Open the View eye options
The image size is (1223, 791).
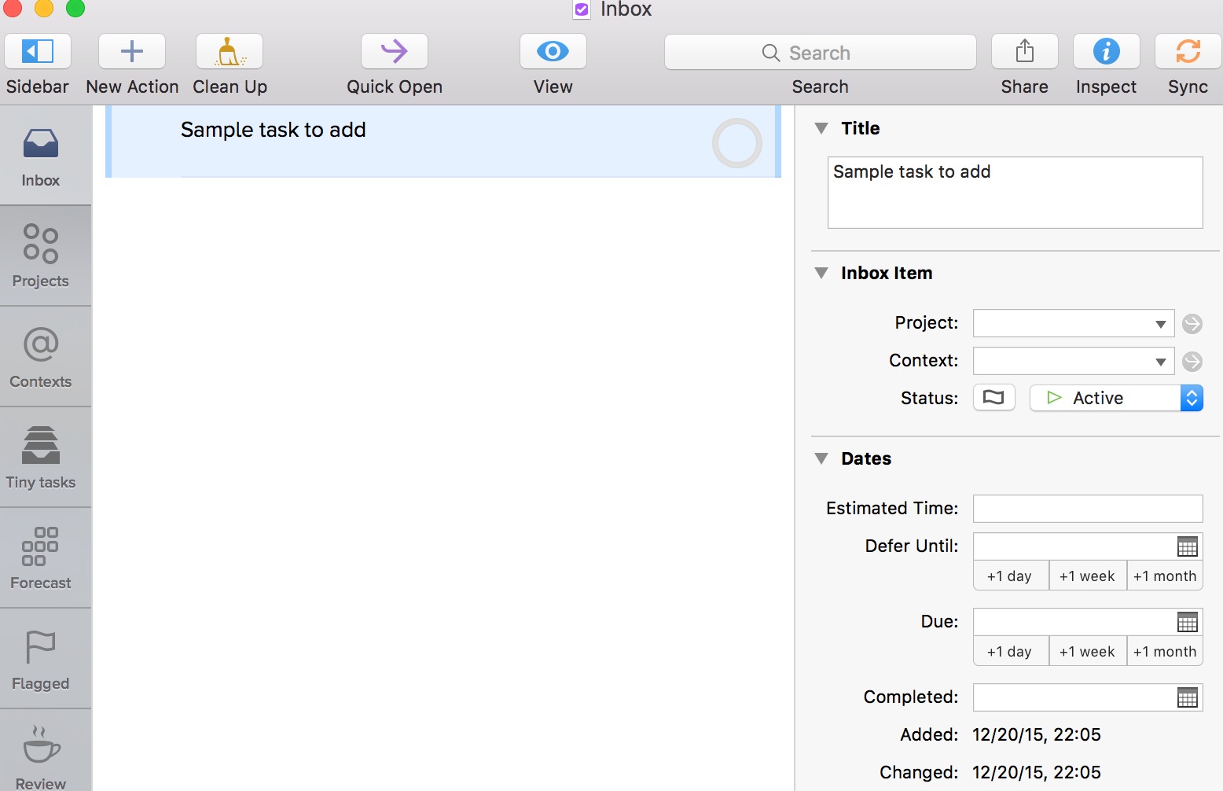(553, 52)
